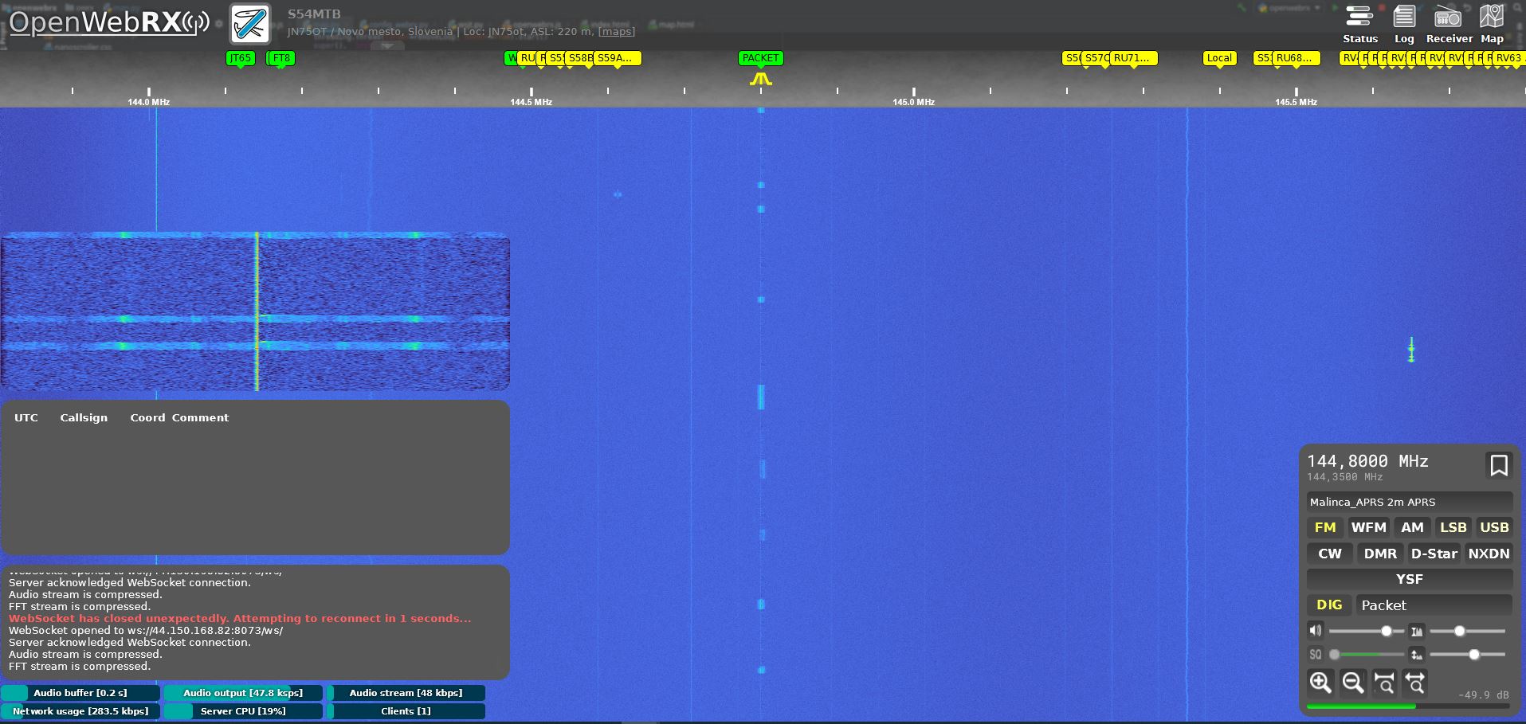Select the PACKET bookmark tag
The height and width of the screenshot is (724, 1526).
coord(760,58)
